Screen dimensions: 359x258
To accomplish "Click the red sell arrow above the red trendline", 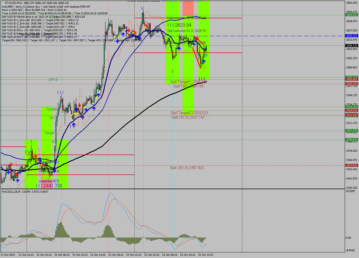I will [197, 38].
